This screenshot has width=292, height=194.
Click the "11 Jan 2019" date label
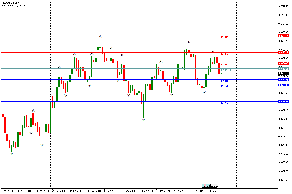click(x=163, y=191)
